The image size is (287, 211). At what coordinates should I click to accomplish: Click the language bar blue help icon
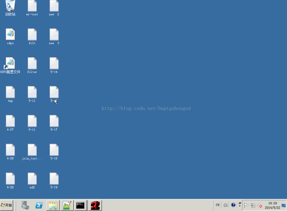pyautogui.click(x=233, y=205)
